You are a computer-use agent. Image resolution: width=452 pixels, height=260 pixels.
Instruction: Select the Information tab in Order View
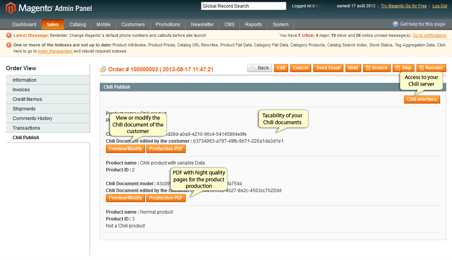(48, 80)
